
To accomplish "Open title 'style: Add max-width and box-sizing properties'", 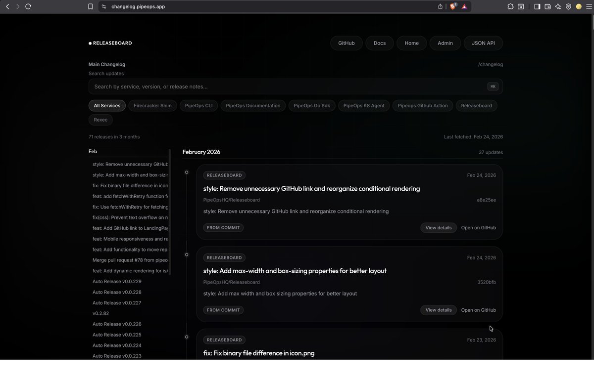I will [x=295, y=271].
